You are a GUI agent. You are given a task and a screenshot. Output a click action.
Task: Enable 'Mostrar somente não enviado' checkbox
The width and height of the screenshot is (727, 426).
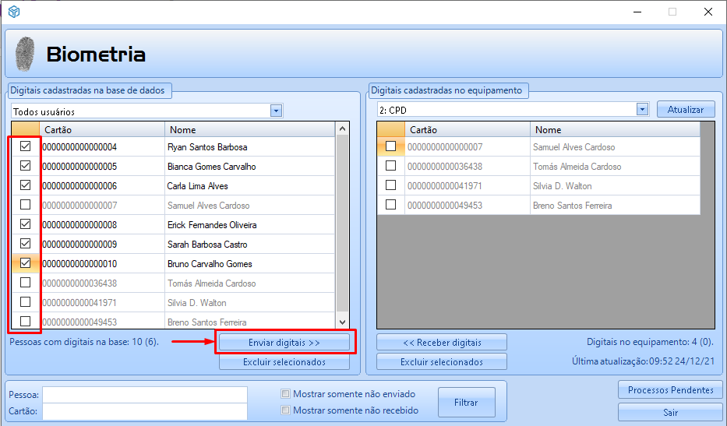[286, 394]
